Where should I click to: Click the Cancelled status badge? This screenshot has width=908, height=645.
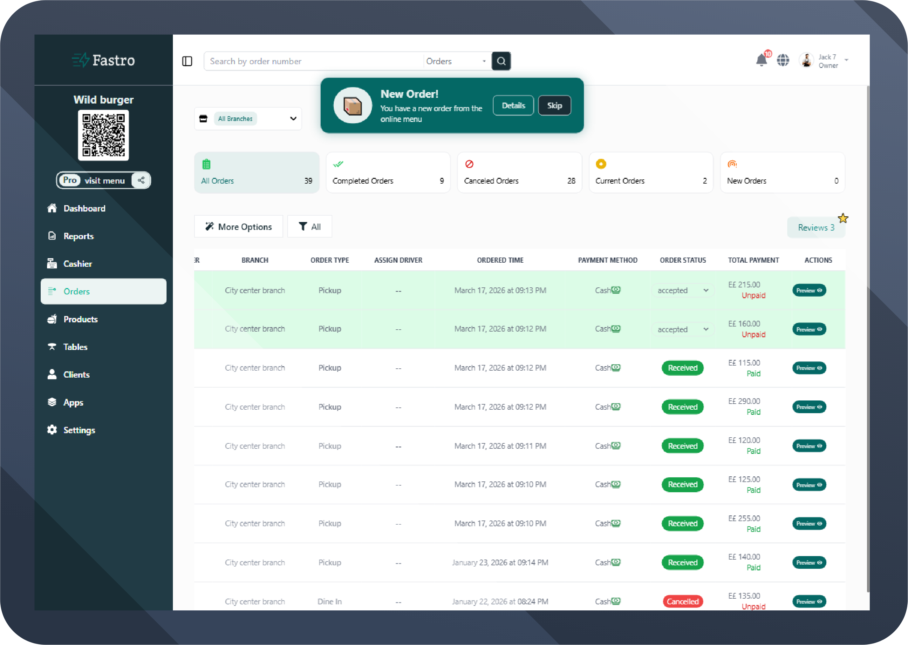pos(683,602)
